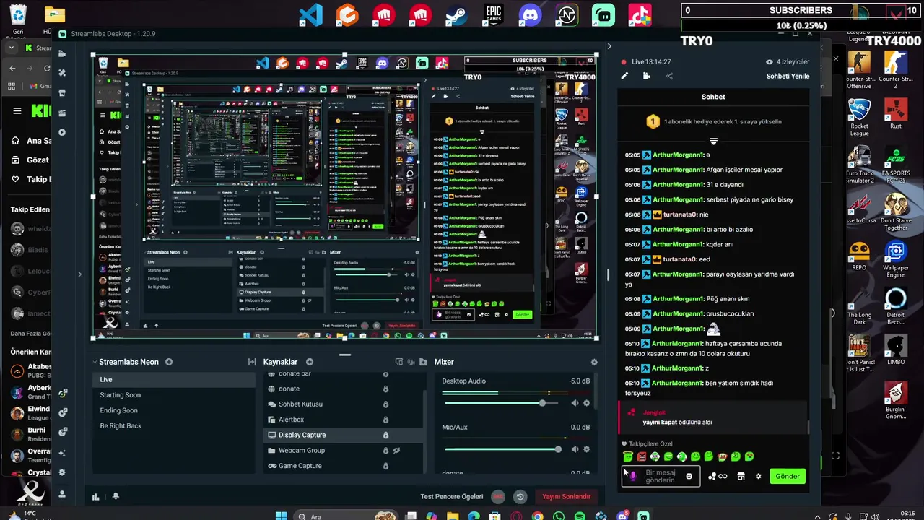Select the Alertbox source row

click(343, 420)
